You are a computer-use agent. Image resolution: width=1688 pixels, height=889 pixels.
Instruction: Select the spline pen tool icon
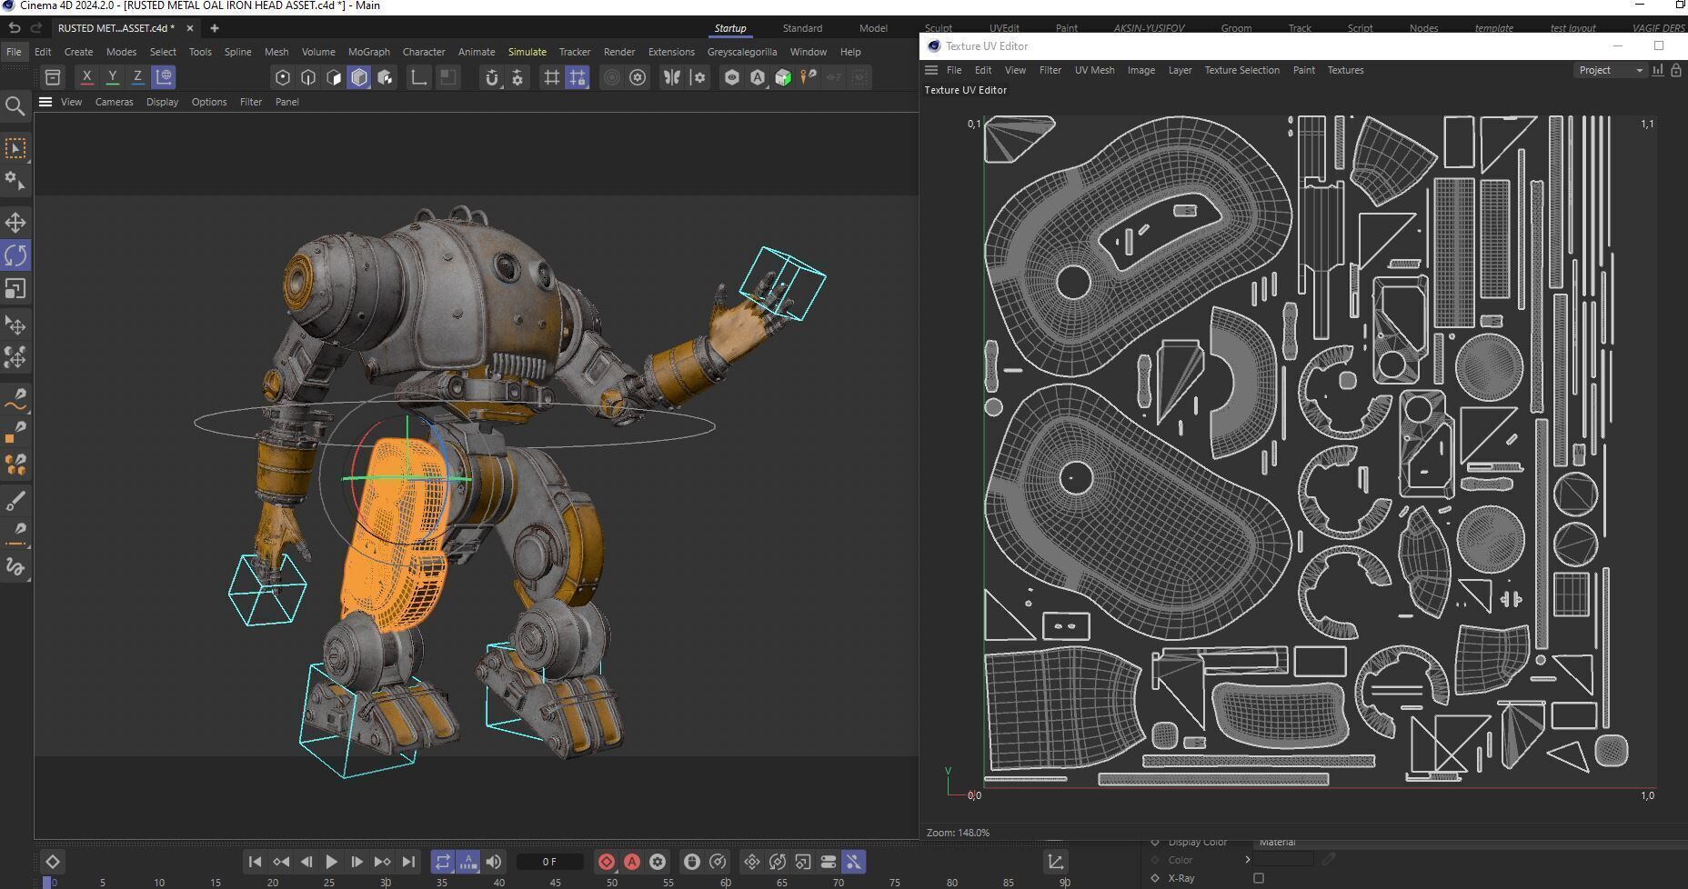coord(15,398)
